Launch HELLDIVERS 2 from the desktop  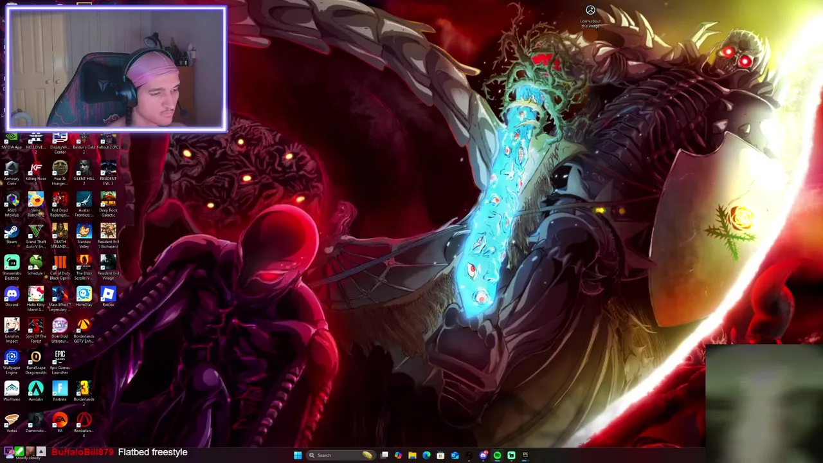tap(35, 142)
